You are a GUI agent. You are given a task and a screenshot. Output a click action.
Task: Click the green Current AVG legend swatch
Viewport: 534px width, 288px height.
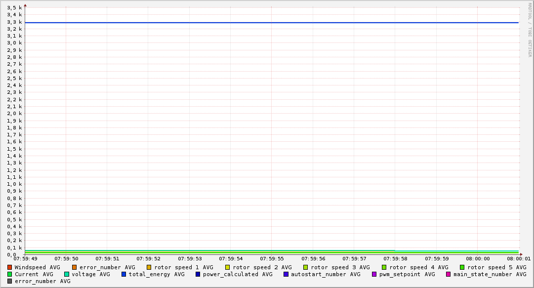point(9,274)
